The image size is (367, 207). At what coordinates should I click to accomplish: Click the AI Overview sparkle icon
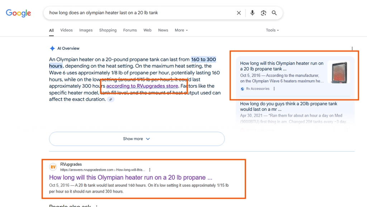52,48
